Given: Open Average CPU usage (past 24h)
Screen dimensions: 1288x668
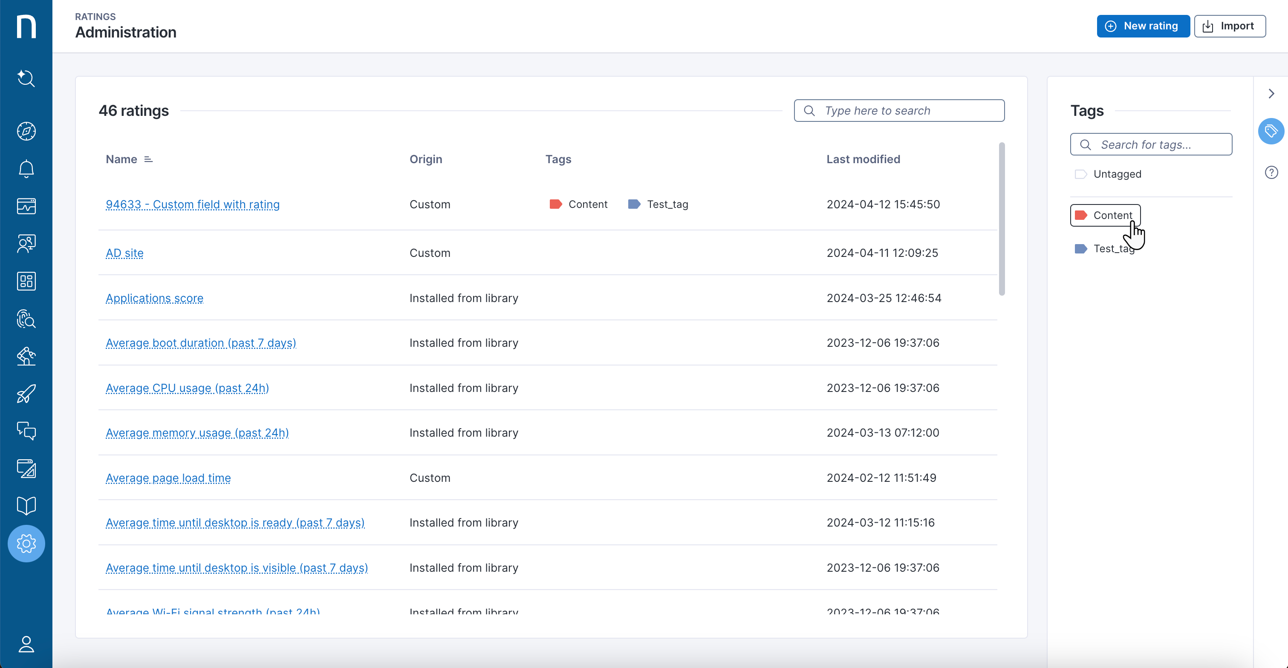Looking at the screenshot, I should (x=187, y=388).
